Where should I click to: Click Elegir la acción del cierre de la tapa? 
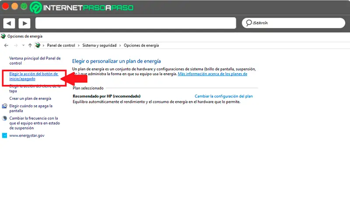(35, 88)
